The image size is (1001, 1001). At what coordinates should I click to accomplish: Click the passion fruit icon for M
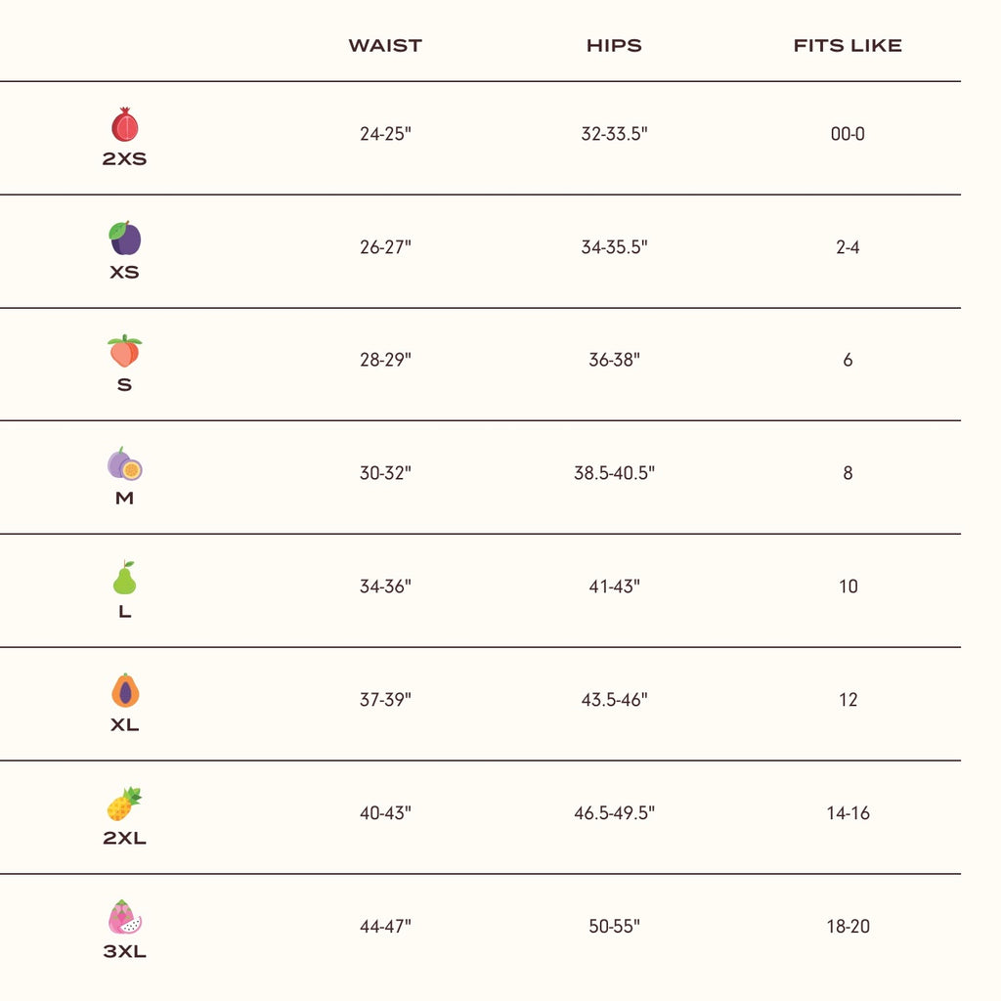(x=124, y=464)
